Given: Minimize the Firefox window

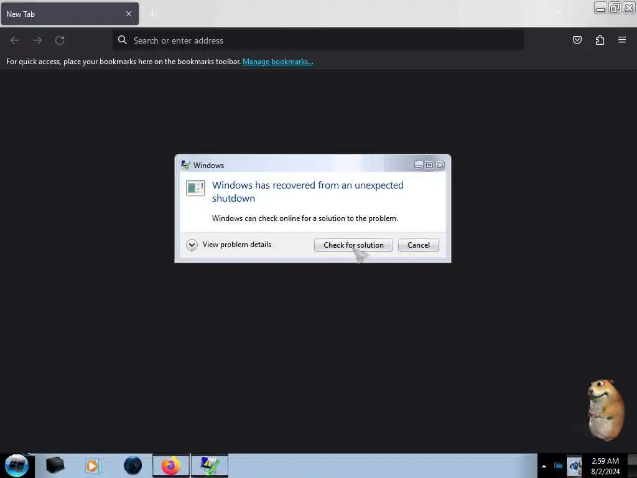Looking at the screenshot, I should 600,7.
